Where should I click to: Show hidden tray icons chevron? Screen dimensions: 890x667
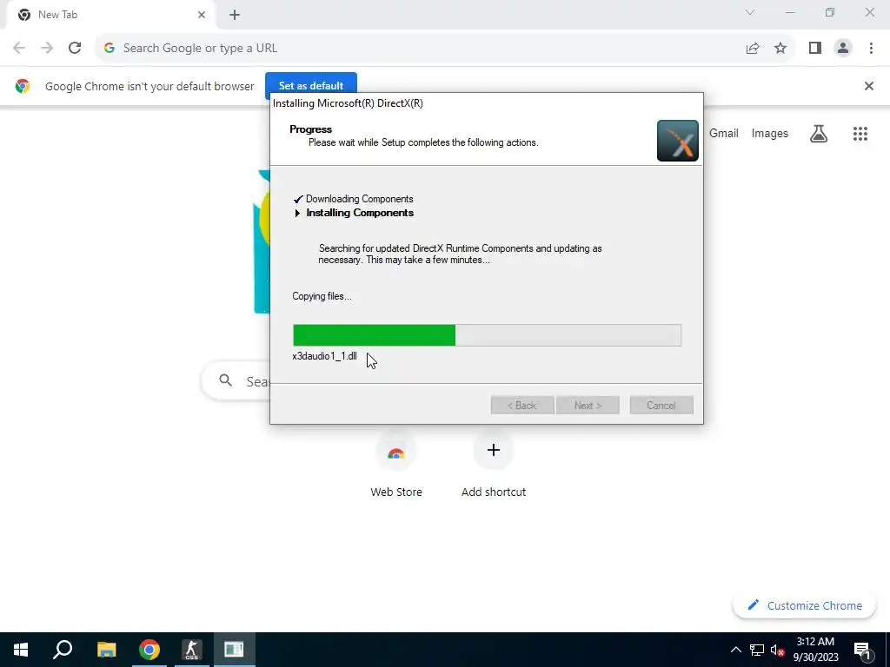pyautogui.click(x=735, y=650)
